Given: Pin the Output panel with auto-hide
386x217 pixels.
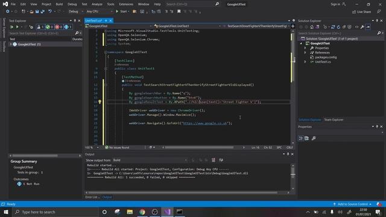Looking at the screenshot, I should [x=288, y=154].
